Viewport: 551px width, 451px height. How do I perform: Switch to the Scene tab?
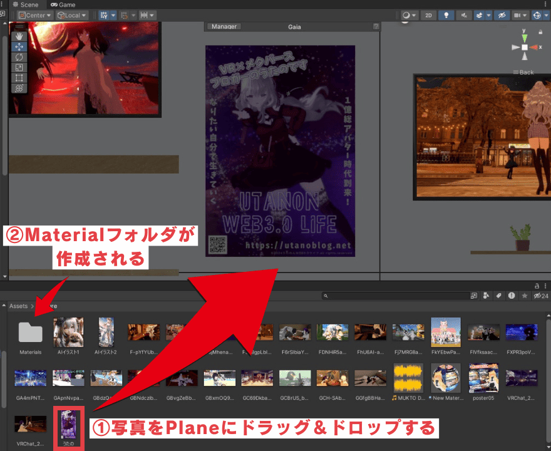tap(25, 4)
